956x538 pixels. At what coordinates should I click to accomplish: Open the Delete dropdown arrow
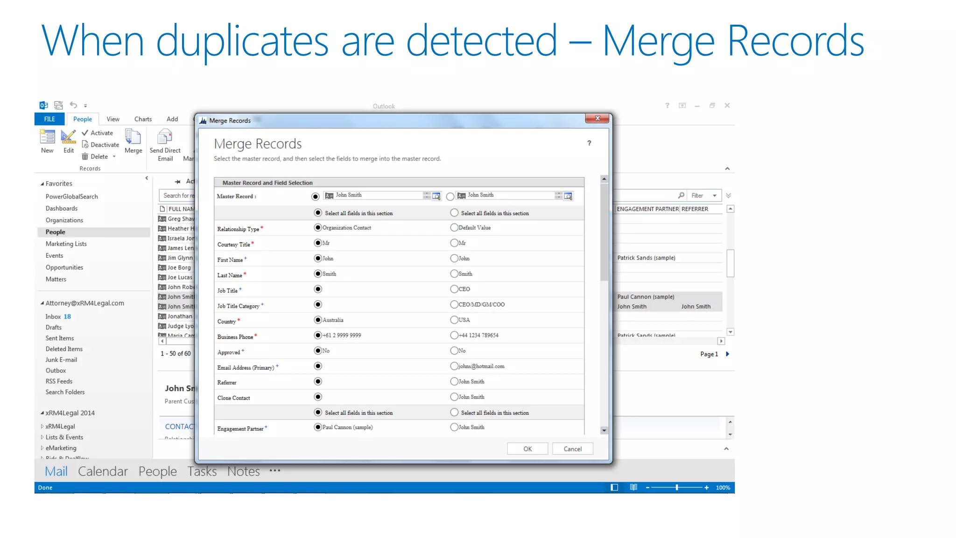(x=114, y=156)
